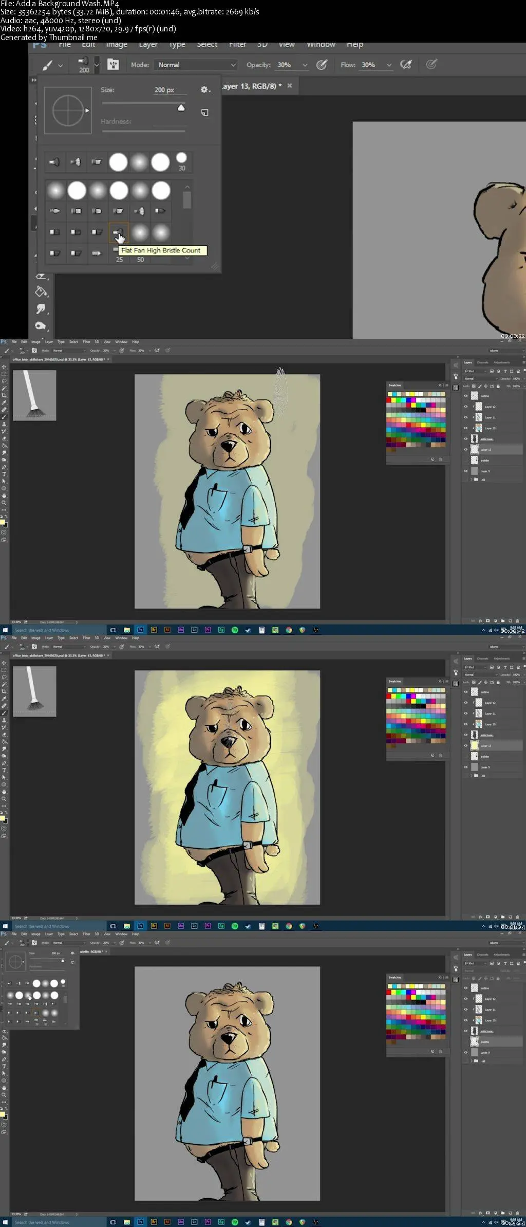Open brush preset picker arrow beside 200
The width and height of the screenshot is (526, 1227).
97,65
